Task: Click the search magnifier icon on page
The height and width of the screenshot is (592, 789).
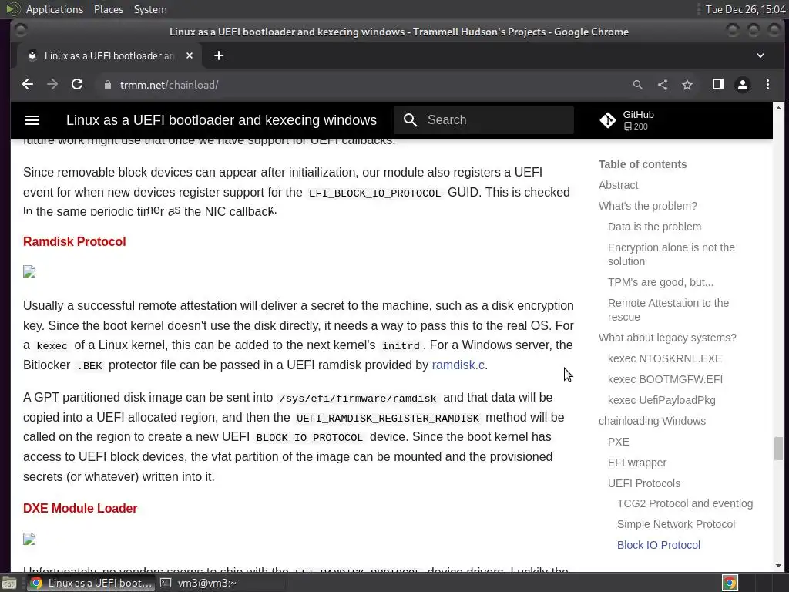Action: (x=411, y=119)
